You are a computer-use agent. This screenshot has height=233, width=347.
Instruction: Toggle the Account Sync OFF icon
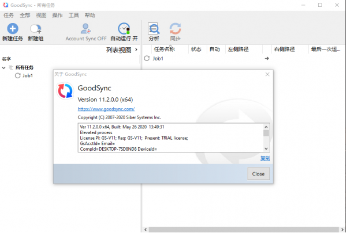point(85,29)
